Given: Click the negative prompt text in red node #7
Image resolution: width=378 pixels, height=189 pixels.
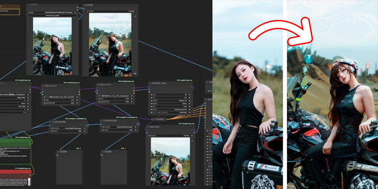Looking at the screenshot, I should coord(14,182).
